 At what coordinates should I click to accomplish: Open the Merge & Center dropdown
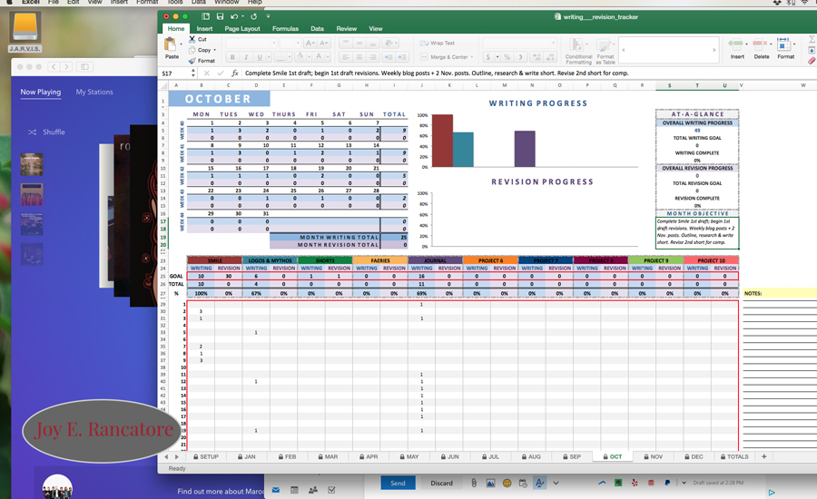pos(472,57)
